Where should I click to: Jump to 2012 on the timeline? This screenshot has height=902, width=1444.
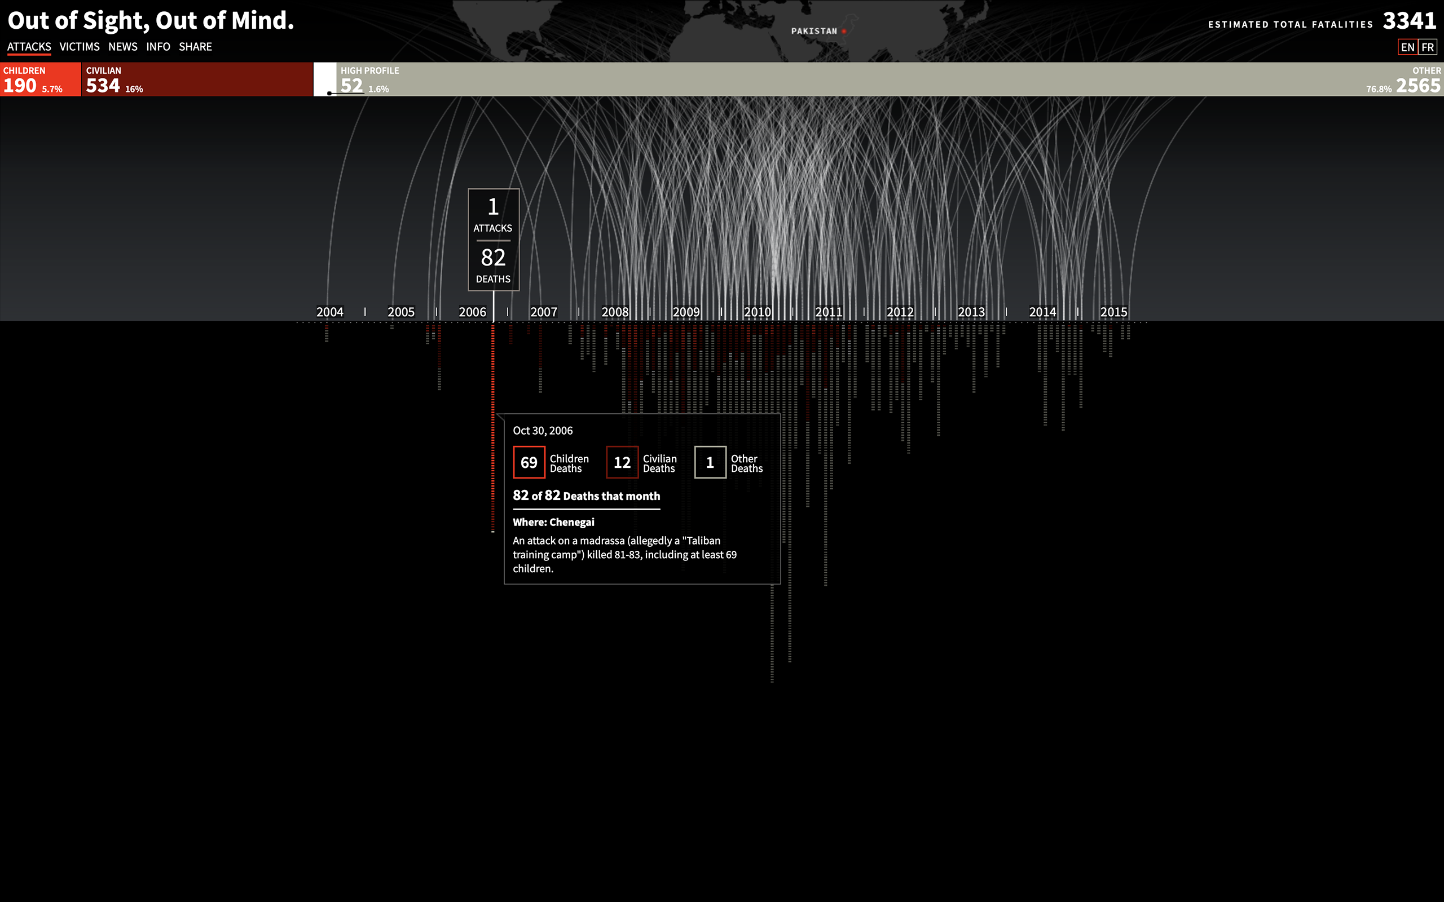[900, 312]
